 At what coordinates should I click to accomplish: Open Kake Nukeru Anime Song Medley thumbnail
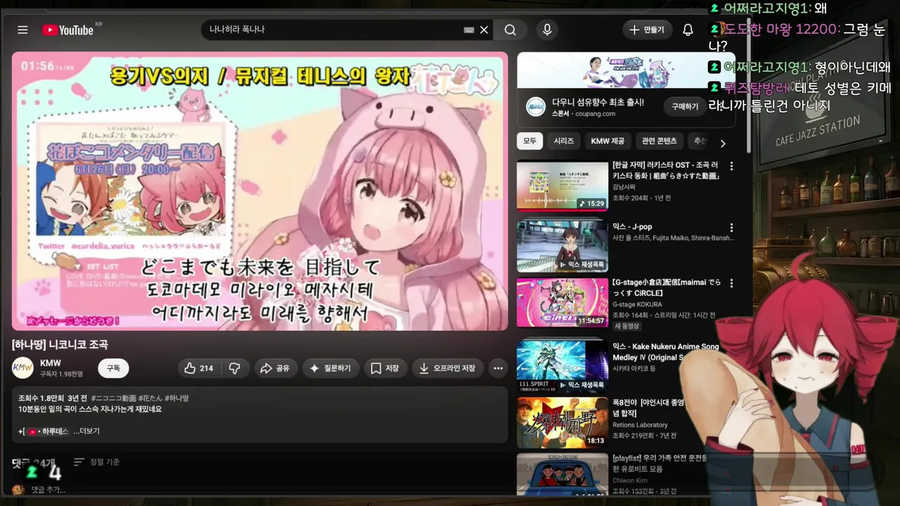[562, 365]
